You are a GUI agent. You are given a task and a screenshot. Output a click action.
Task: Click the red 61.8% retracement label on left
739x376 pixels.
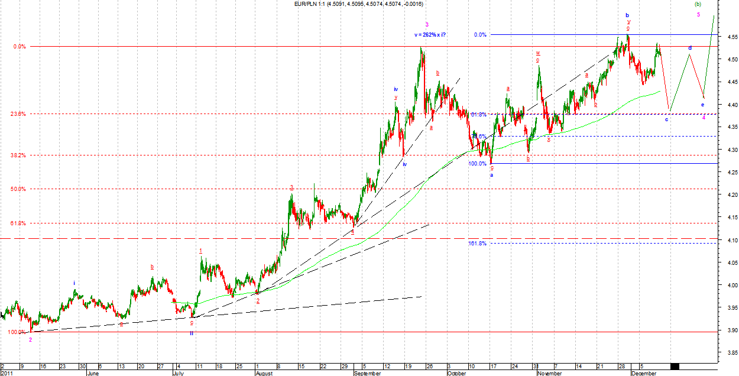click(17, 223)
